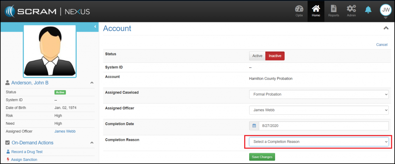Click the calendar icon beside Completion Date
Viewport: 395px width, 164px height.
coord(254,126)
